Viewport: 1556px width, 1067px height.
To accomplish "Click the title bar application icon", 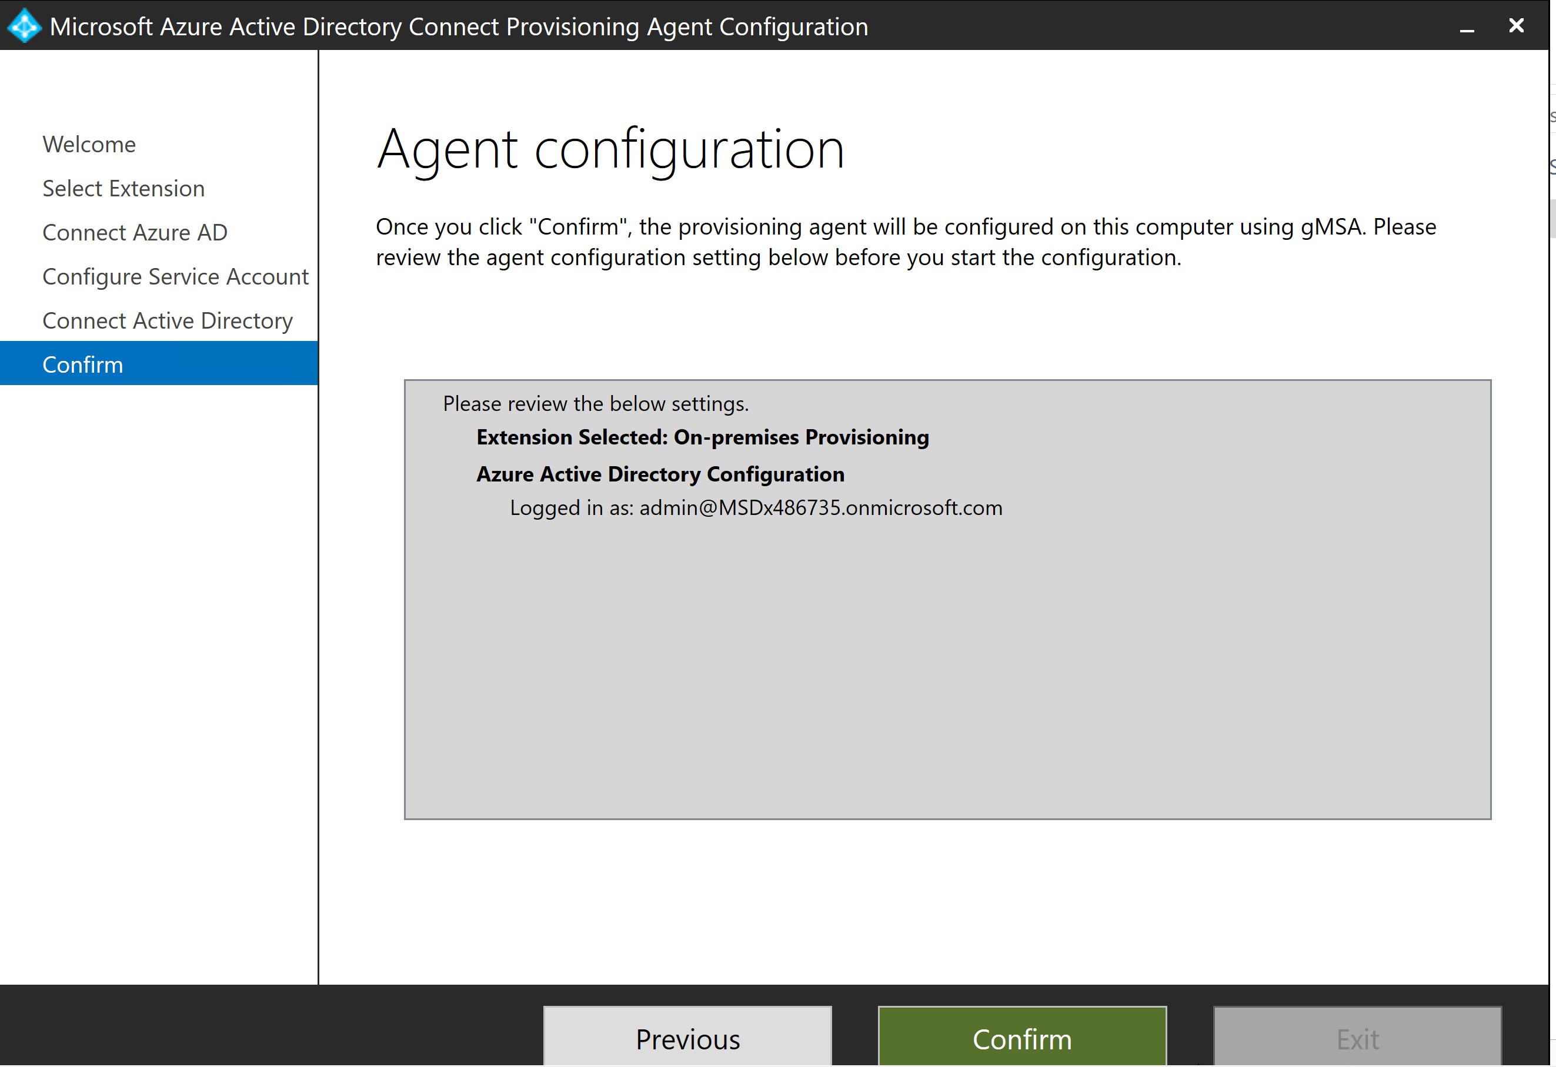I will click(x=24, y=25).
